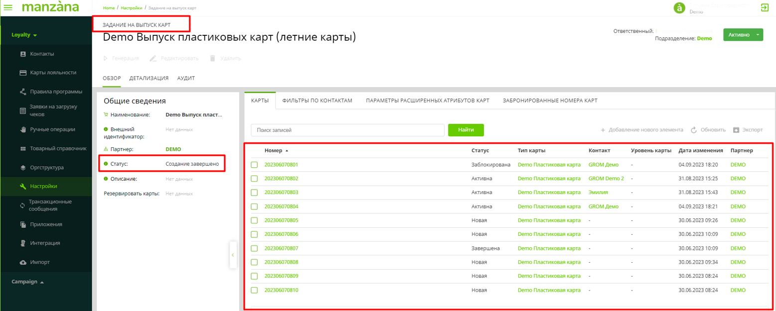This screenshot has width=776, height=311.
Task: Open the Фильтры по контактам tab
Action: tap(317, 101)
